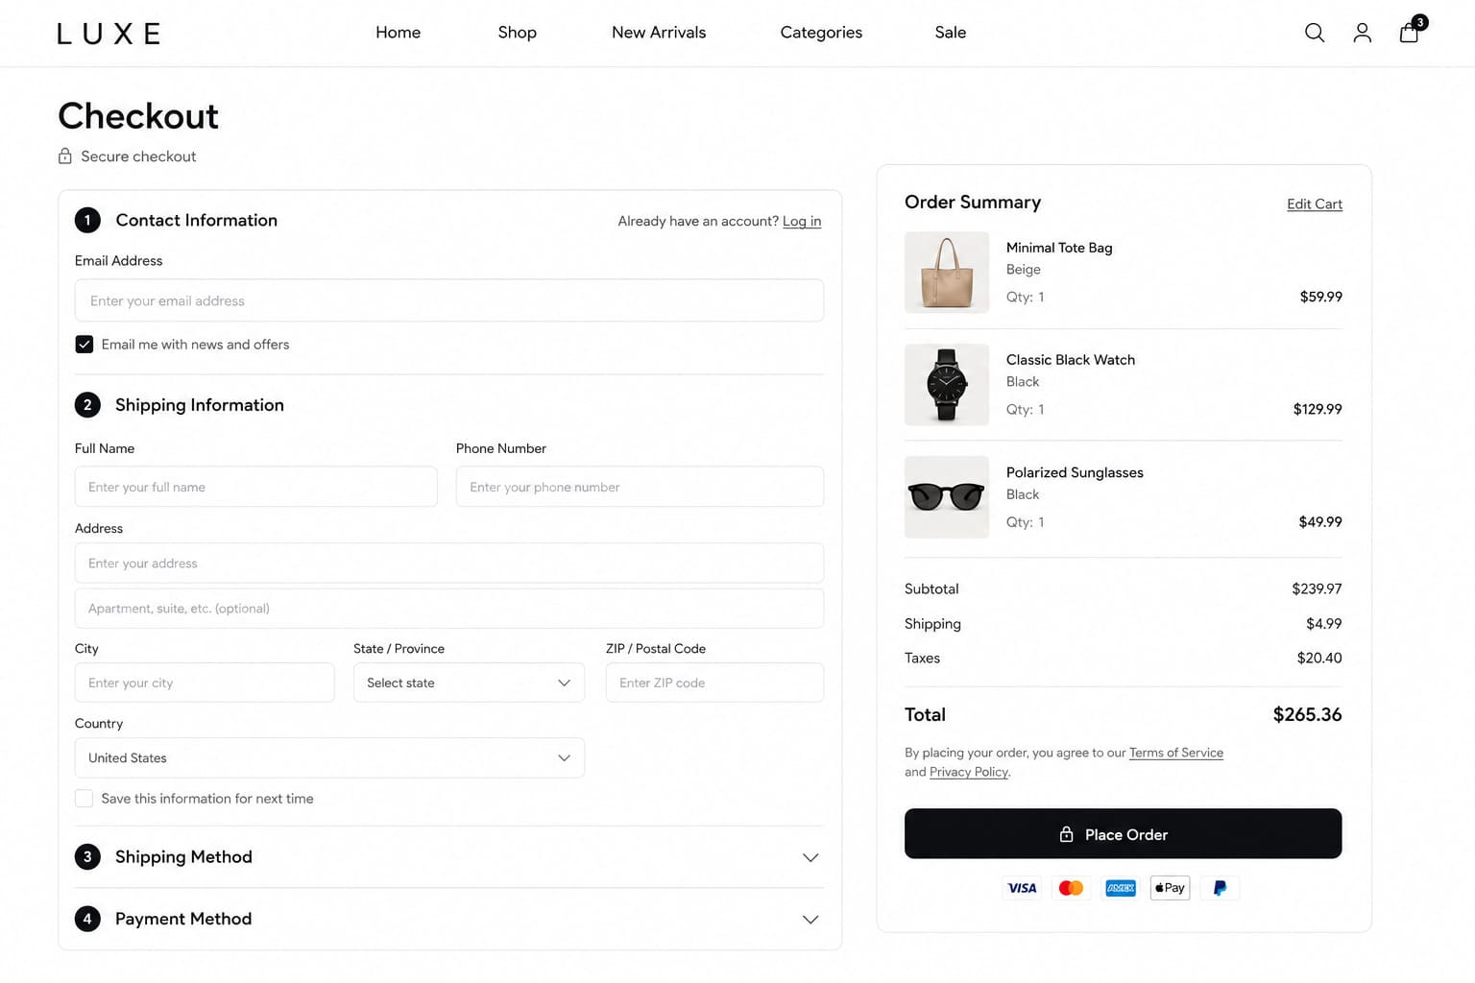1475x983 pixels.
Task: Expand the Shipping Method section chevron
Action: click(x=810, y=857)
